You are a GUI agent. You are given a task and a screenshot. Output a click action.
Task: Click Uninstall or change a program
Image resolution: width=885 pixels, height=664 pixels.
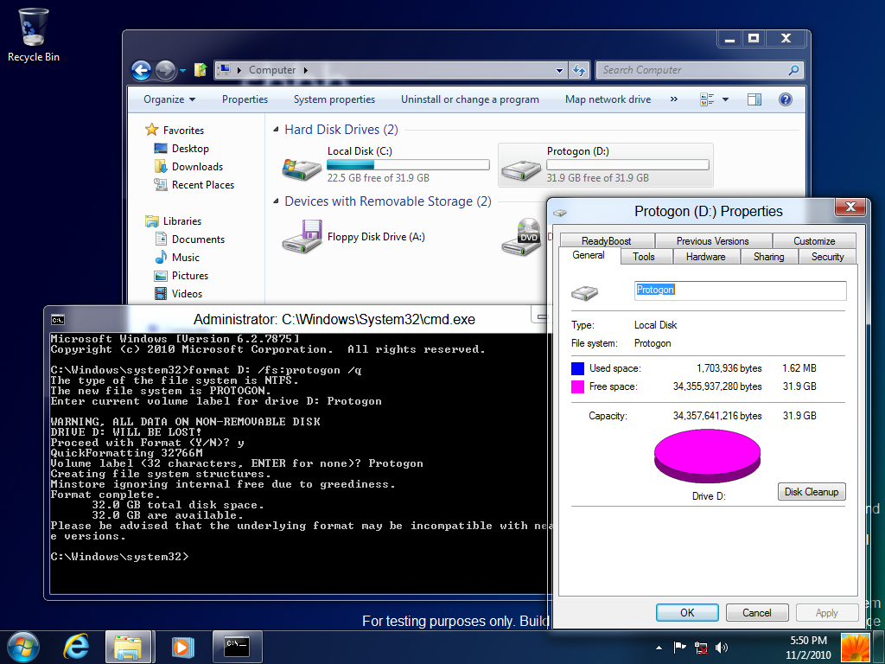(x=469, y=99)
